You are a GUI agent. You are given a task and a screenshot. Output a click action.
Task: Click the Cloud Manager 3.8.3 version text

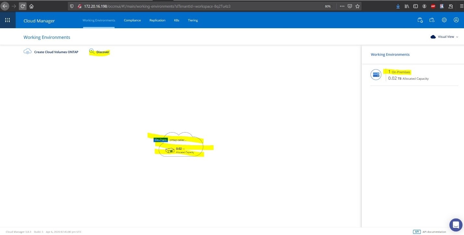(x=19, y=232)
